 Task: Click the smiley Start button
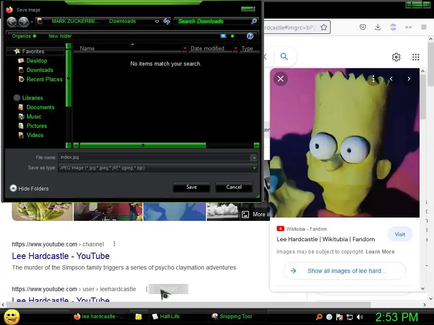[12, 317]
